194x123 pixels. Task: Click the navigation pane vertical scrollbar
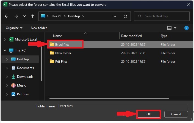[x=41, y=64]
